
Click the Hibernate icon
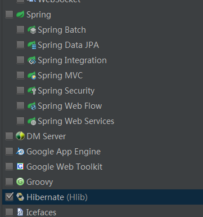click(20, 197)
